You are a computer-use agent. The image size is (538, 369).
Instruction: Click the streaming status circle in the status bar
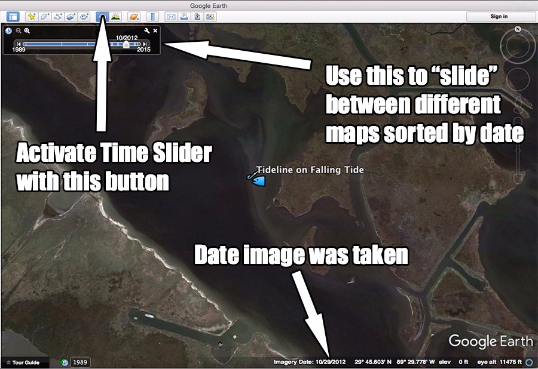pyautogui.click(x=530, y=362)
